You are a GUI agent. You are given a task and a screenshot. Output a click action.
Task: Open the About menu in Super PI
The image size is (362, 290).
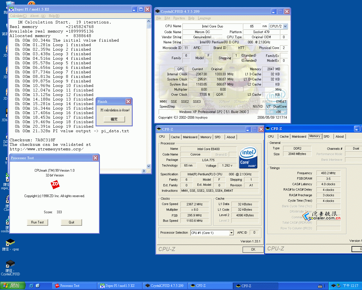click(38, 16)
